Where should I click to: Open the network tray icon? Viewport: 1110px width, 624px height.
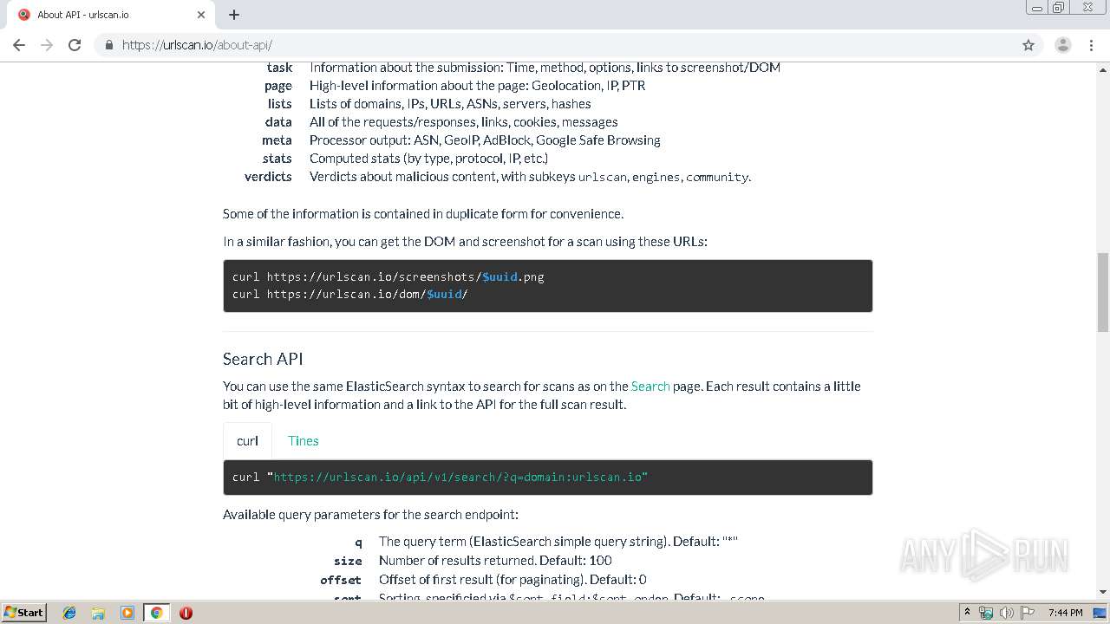point(986,613)
